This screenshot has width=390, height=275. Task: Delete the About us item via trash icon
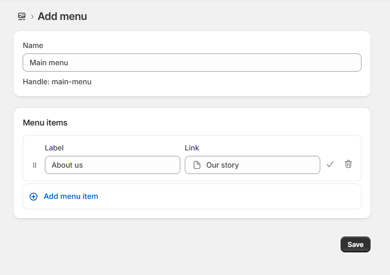click(x=348, y=164)
